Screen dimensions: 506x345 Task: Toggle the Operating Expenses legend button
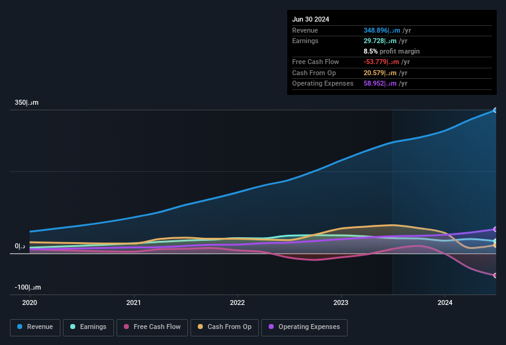304,328
